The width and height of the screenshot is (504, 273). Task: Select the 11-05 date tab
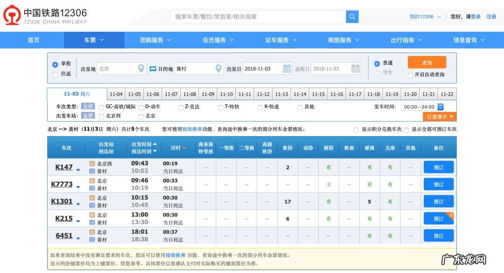coord(134,94)
